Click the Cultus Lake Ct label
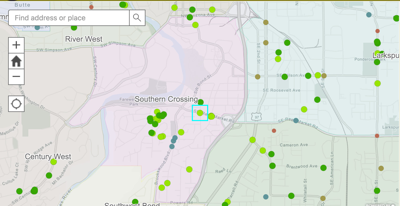 (11, 174)
